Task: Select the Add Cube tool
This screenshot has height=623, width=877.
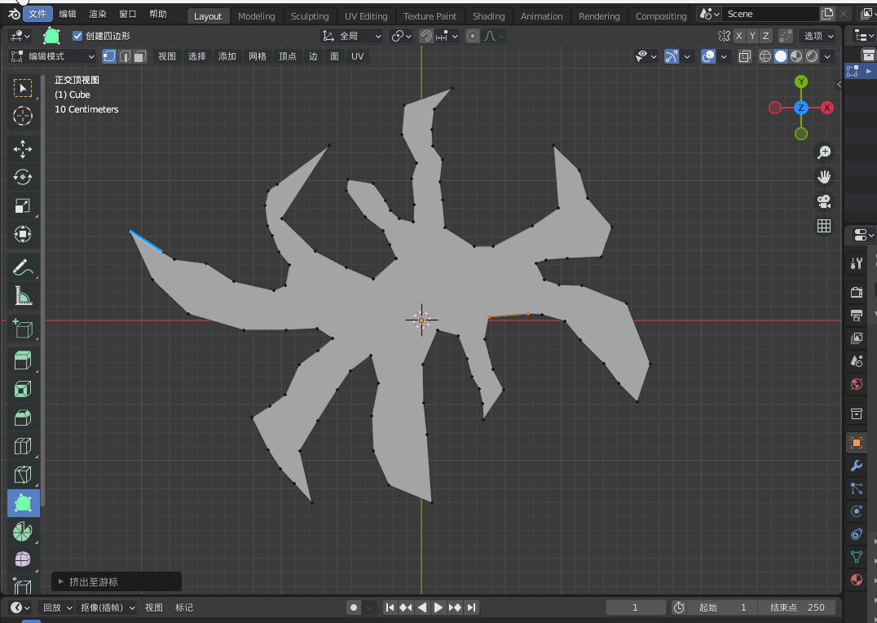Action: coord(22,329)
